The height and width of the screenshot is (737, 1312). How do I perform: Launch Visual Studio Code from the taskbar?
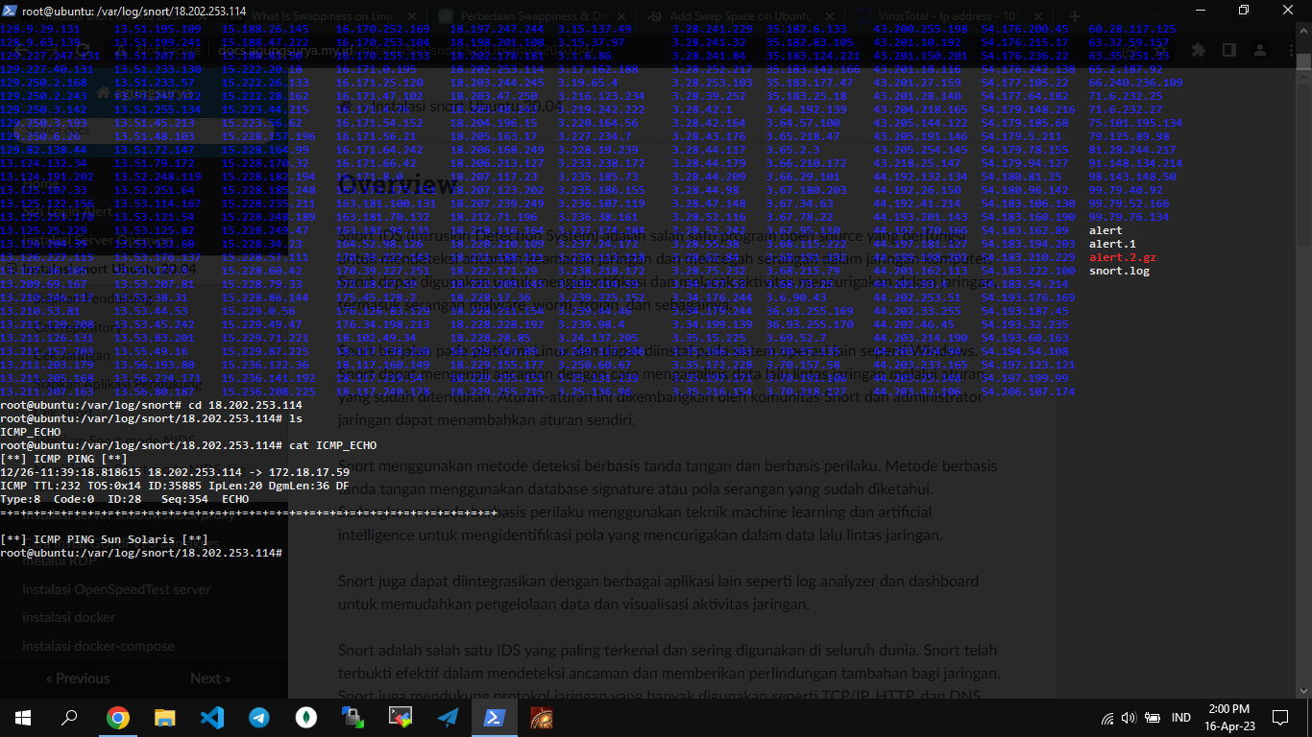212,717
